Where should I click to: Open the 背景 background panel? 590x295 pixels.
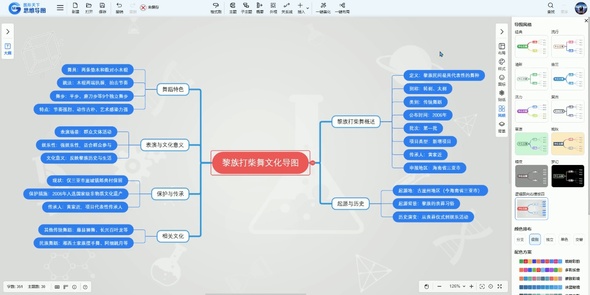(x=501, y=127)
